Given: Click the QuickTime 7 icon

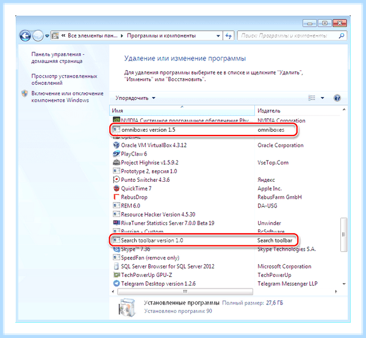Looking at the screenshot, I should (x=117, y=188).
